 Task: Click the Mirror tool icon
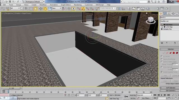[x=119, y=9]
